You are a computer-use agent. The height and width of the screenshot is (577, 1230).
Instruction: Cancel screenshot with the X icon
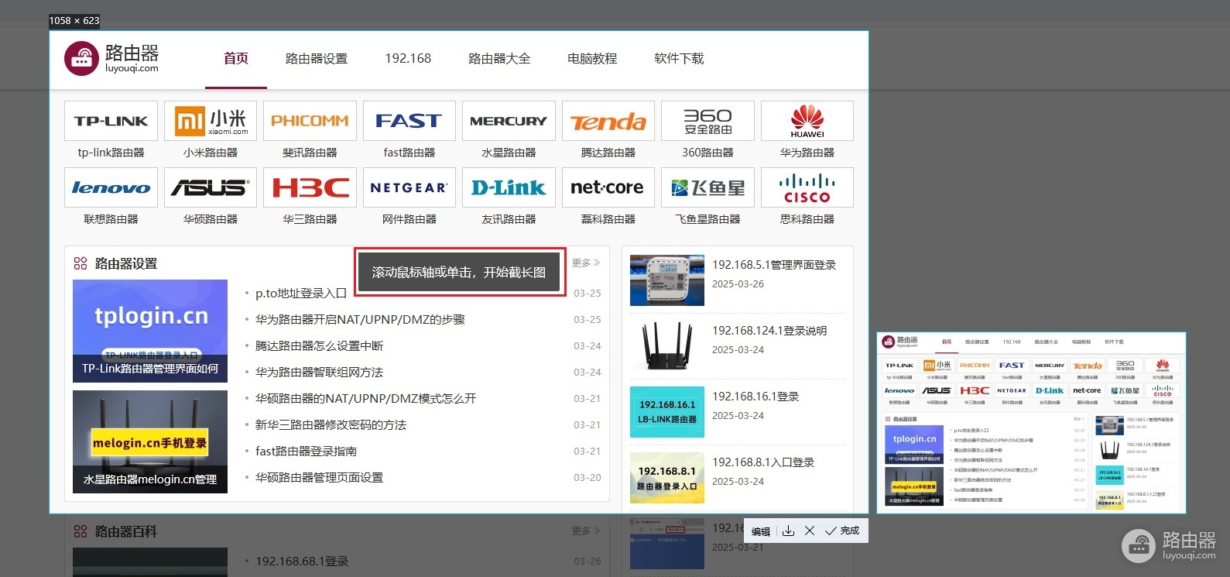coord(809,531)
